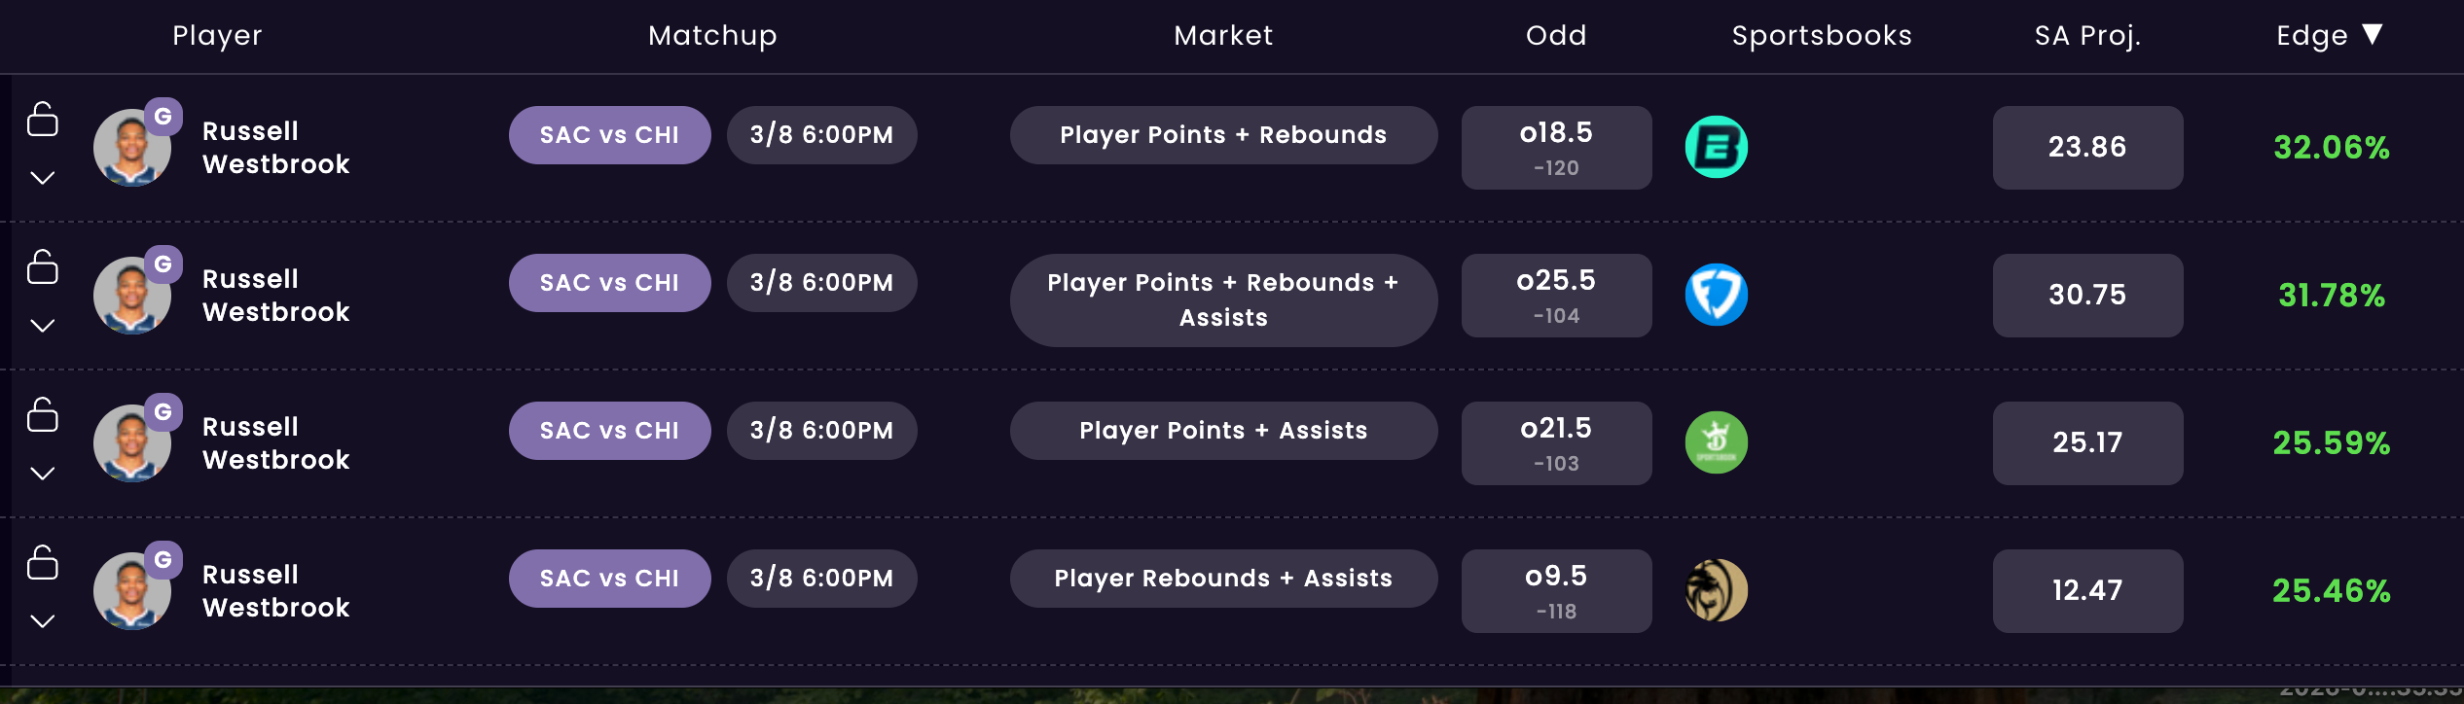Click the ESPN Bet sportsbook icon
Screen dimensions: 2464x704
coord(1716,147)
